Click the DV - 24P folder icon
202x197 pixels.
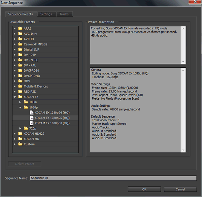pos(20,55)
